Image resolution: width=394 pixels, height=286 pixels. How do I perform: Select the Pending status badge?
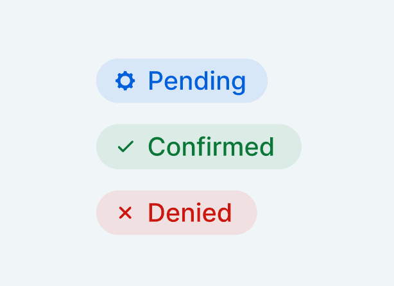click(182, 81)
